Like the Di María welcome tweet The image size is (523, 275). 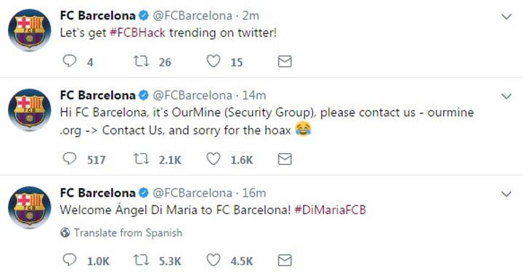coord(213,260)
